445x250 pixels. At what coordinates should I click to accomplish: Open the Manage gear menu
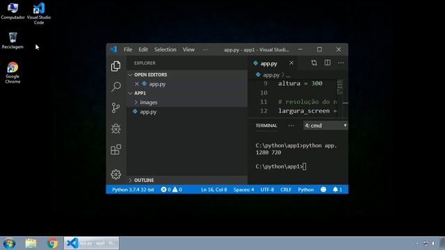[116, 174]
